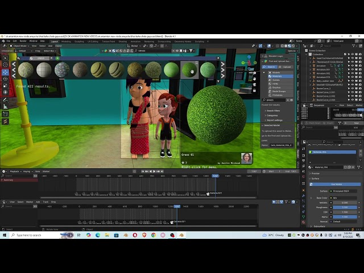Play animation in timeline
Image resolution: width=364 pixels, height=273 pixels.
pyautogui.click(x=154, y=171)
